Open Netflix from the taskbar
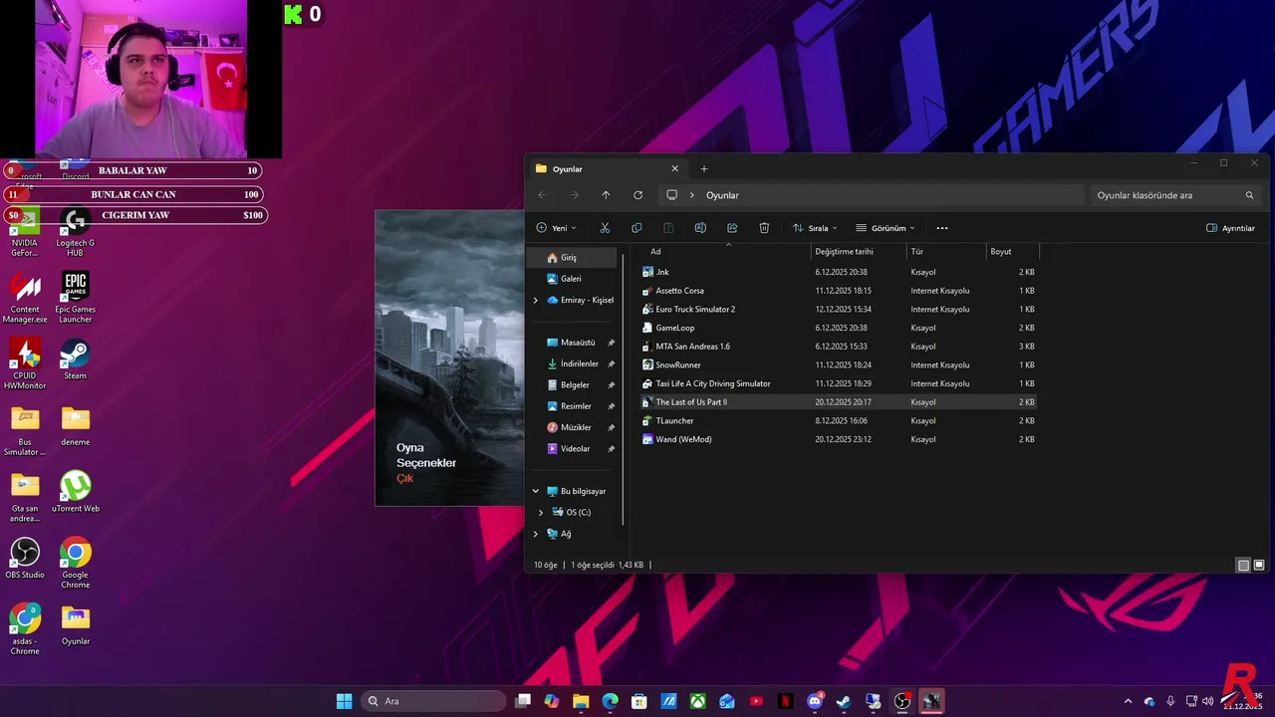The image size is (1275, 717). pos(785,701)
